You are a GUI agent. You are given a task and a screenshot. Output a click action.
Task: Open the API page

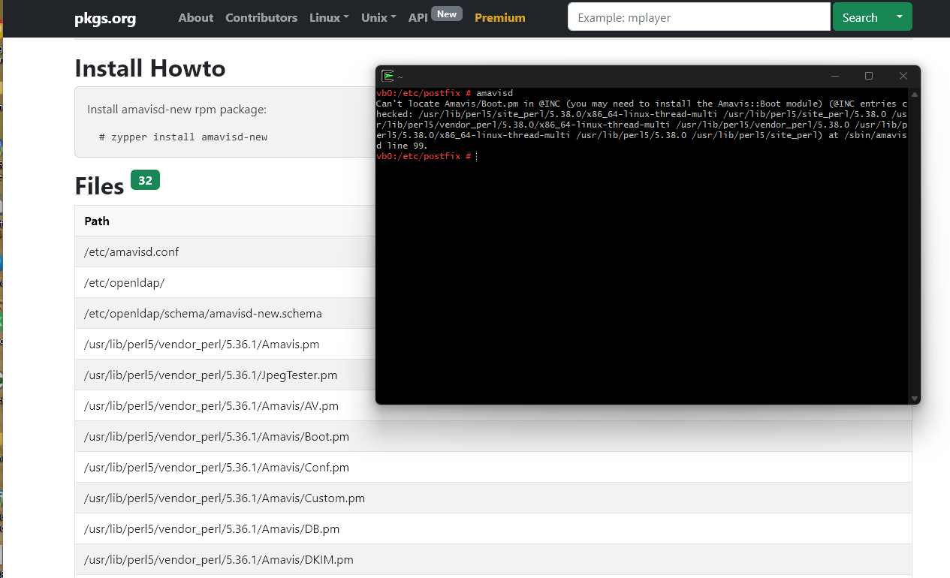pos(418,17)
